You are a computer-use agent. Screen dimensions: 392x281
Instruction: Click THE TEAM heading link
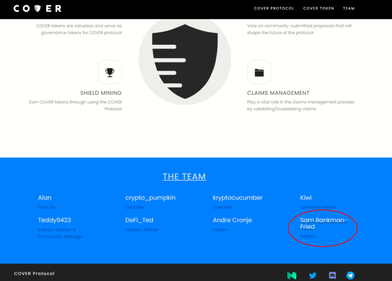tap(185, 176)
